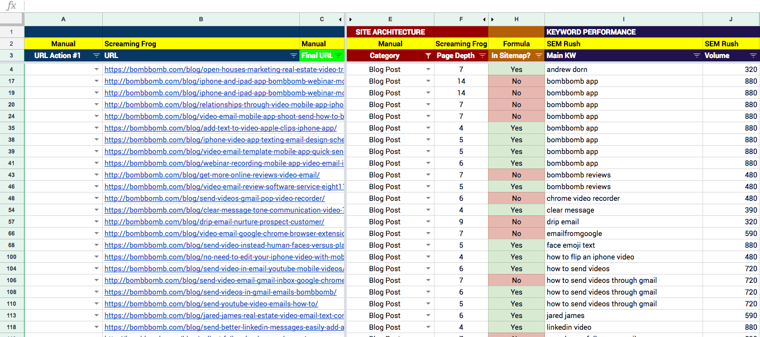Select column B header

[x=201, y=20]
